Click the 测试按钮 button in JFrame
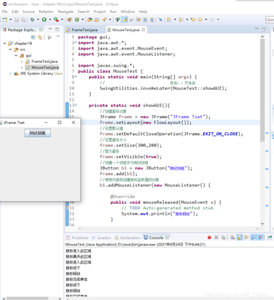Screen dimensions: 274x300 [38, 133]
